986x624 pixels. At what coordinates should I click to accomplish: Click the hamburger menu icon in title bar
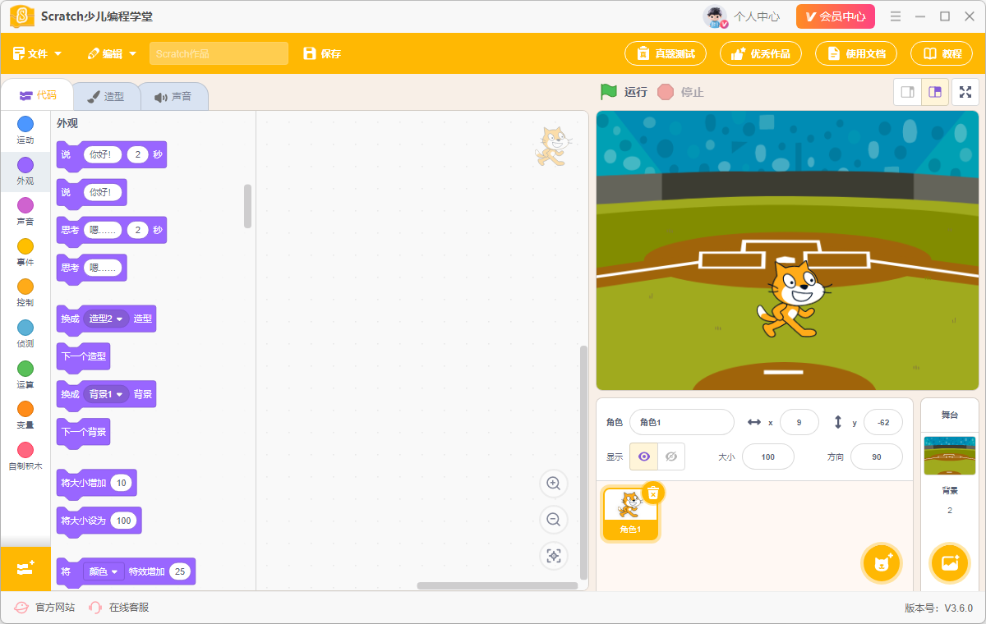896,16
